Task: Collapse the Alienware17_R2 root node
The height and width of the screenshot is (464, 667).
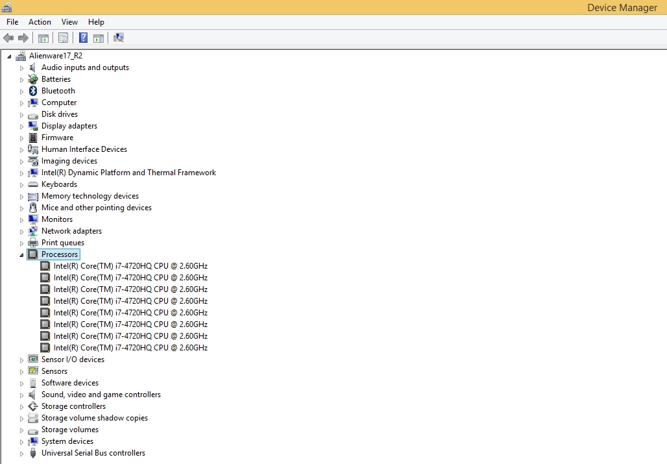Action: pos(9,56)
